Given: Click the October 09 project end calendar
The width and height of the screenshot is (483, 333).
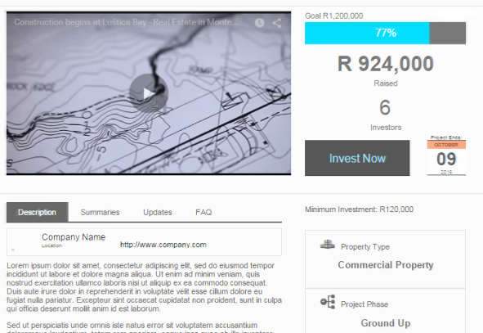Looking at the screenshot, I should [446, 155].
